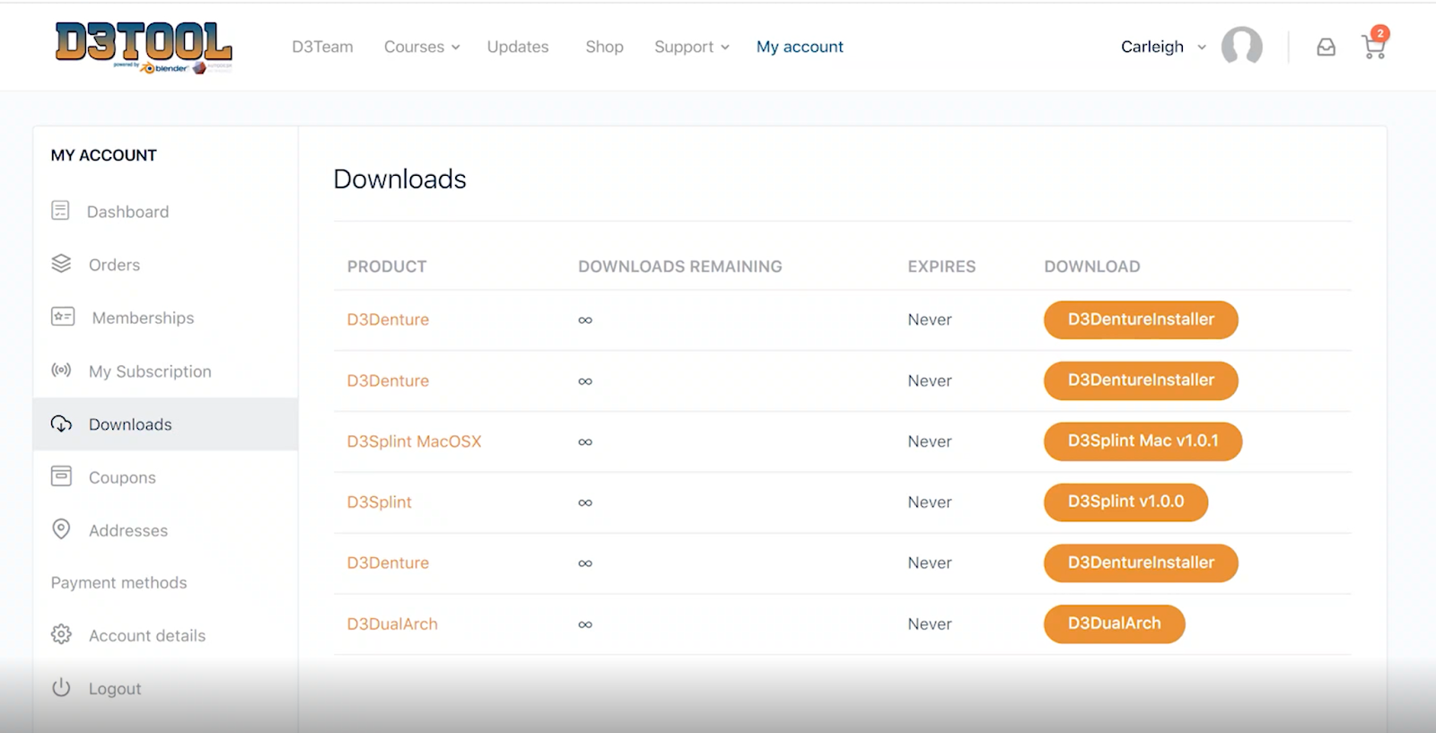Open the D3Team nav item
The width and height of the screenshot is (1436, 733).
(x=322, y=47)
